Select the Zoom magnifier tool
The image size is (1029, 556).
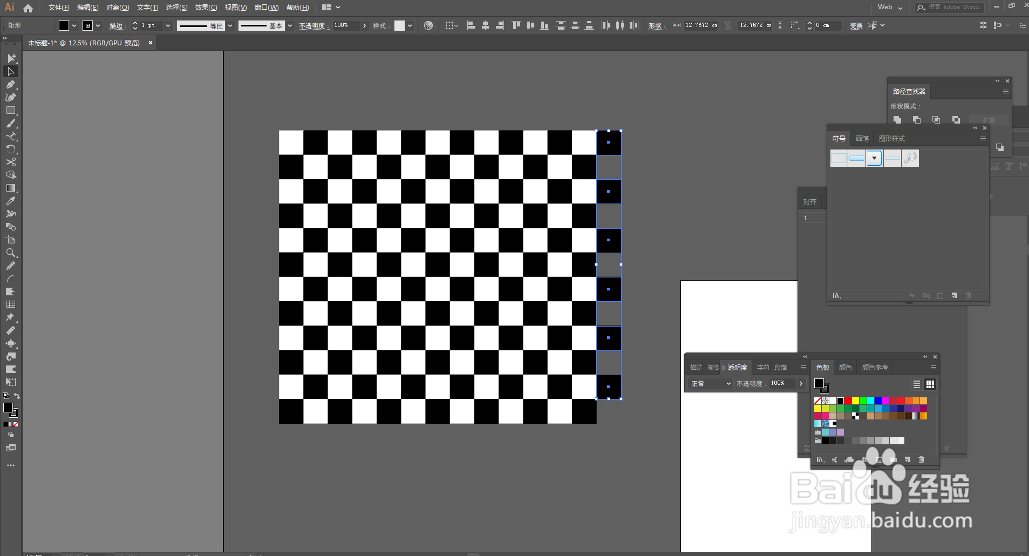click(11, 253)
